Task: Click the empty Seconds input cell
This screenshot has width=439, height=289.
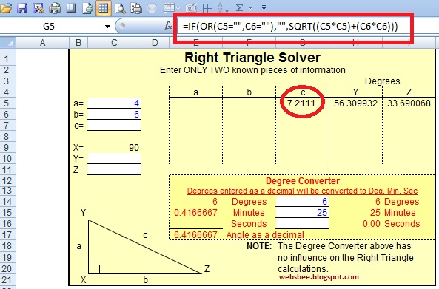Action: 302,224
